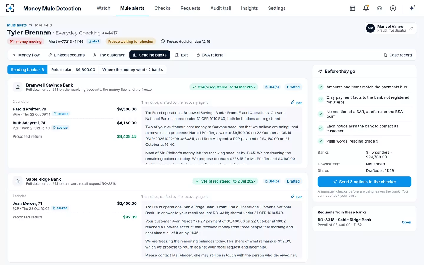This screenshot has height=265, width=424.
Task: View Where the money went · 2 banks
Action: tap(132, 70)
